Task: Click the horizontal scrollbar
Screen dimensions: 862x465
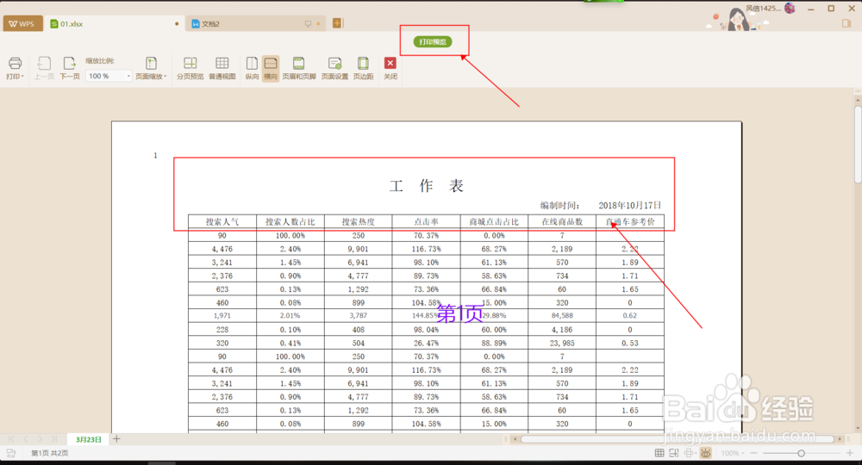Action: 677,438
